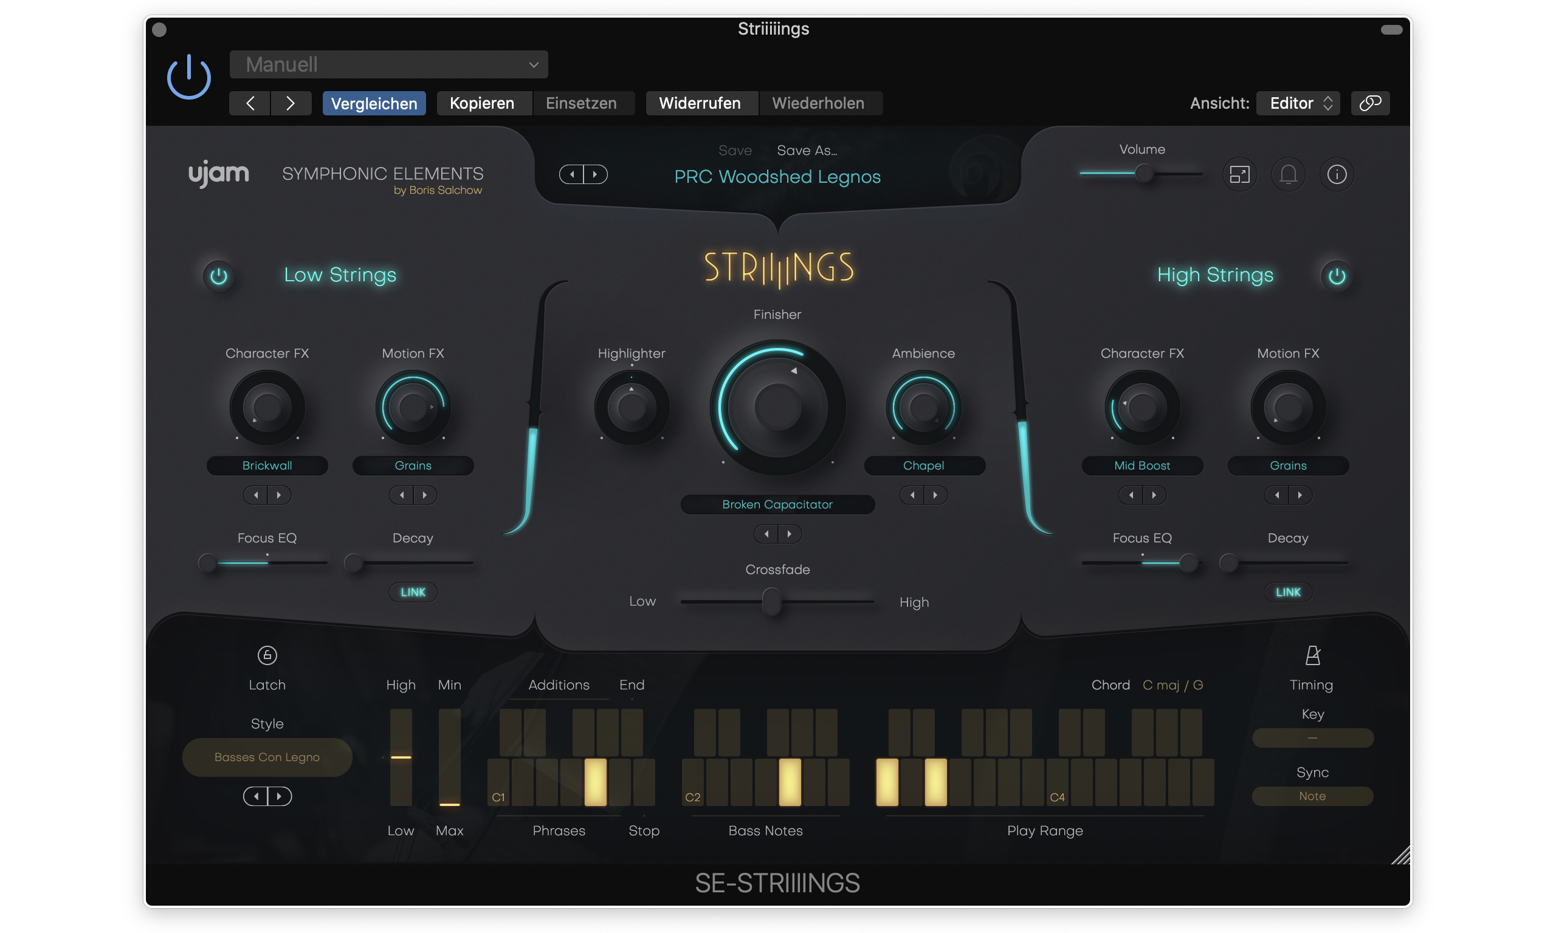This screenshot has height=933, width=1556.
Task: Toggle the Latch lock icon
Action: tap(267, 655)
